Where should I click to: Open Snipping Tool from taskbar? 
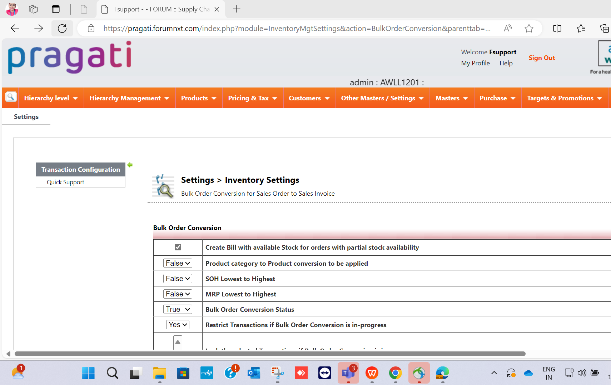(x=278, y=373)
